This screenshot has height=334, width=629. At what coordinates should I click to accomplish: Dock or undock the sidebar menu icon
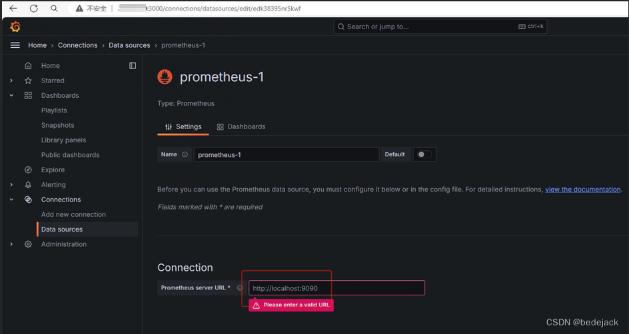(133, 66)
